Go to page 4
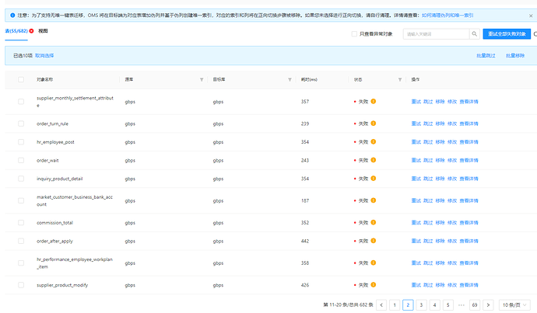This screenshot has width=537, height=313. [x=434, y=304]
